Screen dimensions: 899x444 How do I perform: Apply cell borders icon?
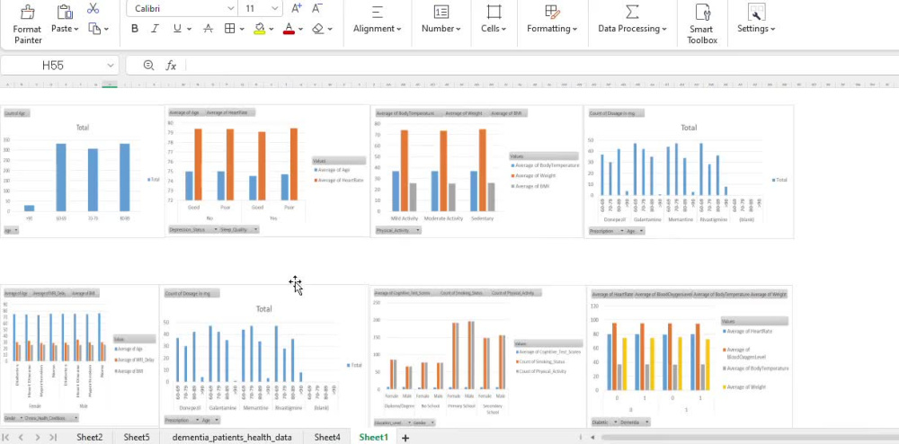tap(229, 29)
